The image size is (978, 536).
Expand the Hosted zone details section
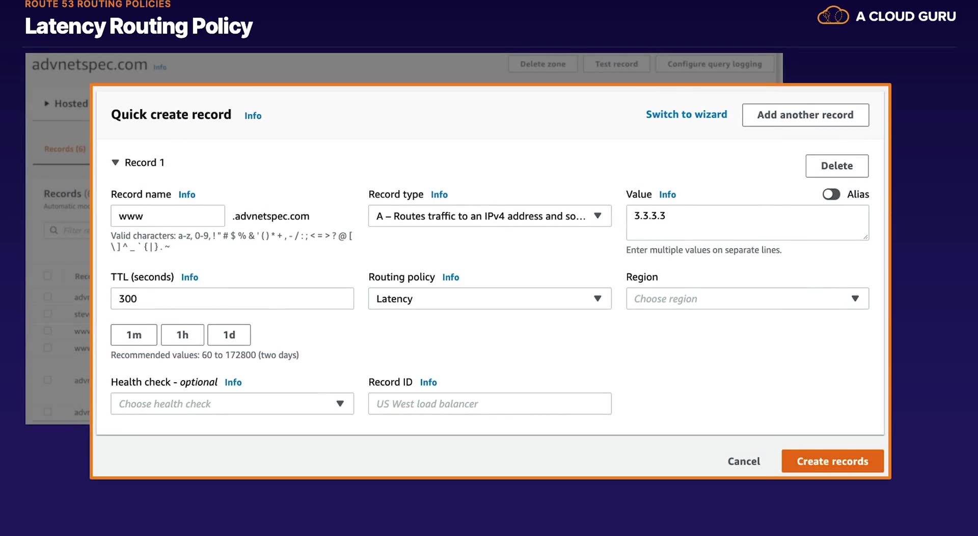coord(47,103)
